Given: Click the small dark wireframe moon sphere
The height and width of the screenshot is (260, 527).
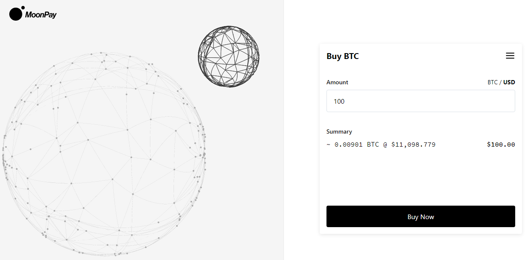Looking at the screenshot, I should click(x=229, y=56).
